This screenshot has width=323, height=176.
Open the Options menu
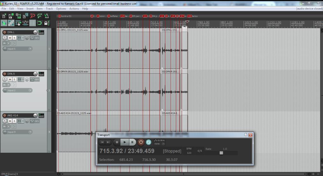pyautogui.click(x=61, y=9)
